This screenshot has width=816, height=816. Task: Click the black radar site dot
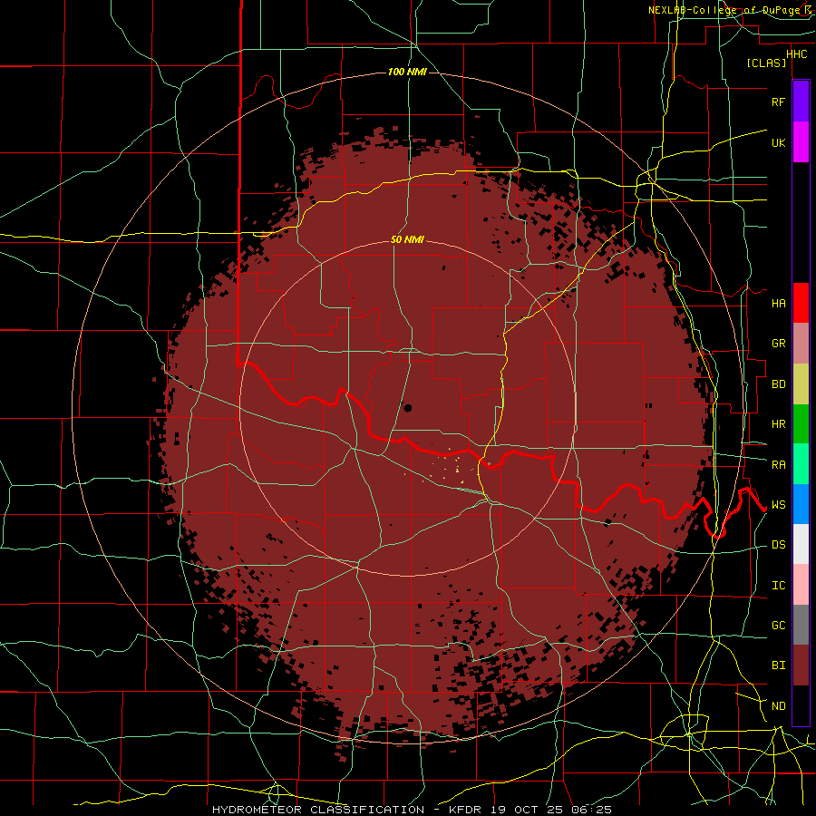tap(408, 407)
